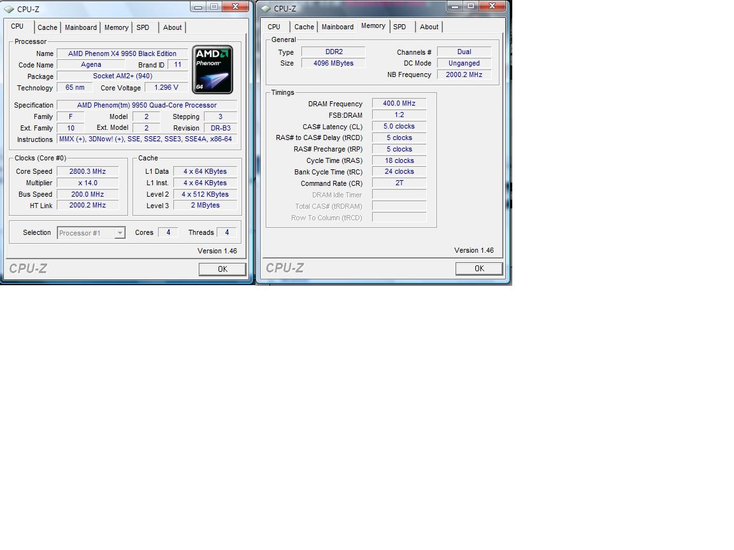734x550 pixels.
Task: Click the L1 Inst. cache value
Action: coord(205,183)
